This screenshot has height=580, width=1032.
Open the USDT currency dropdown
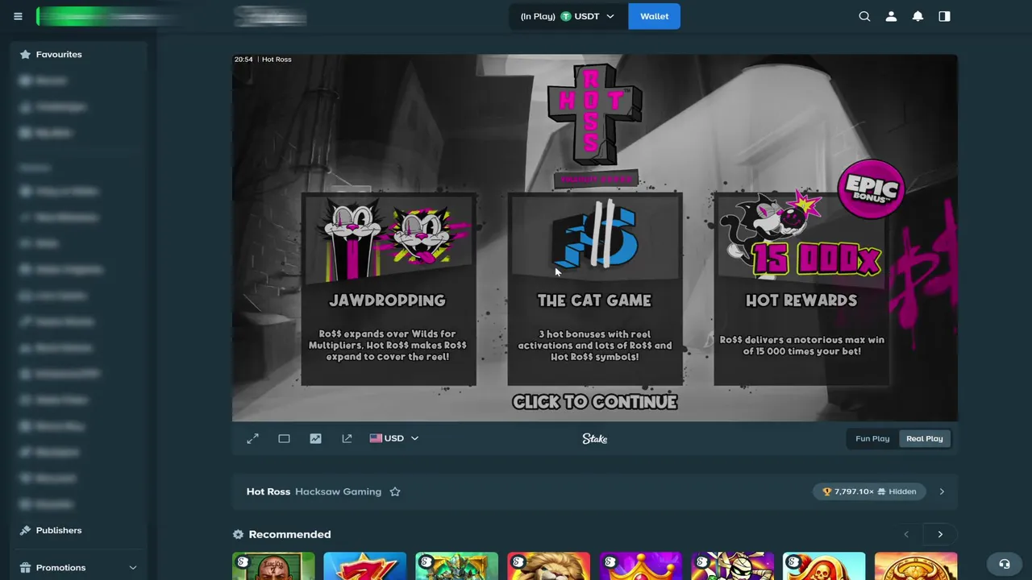pyautogui.click(x=568, y=16)
